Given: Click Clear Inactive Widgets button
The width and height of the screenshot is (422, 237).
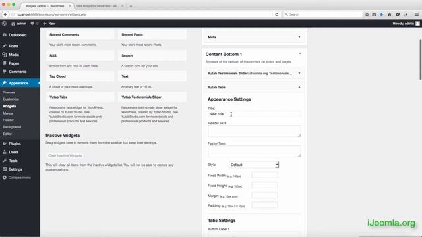Looking at the screenshot, I should [x=65, y=155].
